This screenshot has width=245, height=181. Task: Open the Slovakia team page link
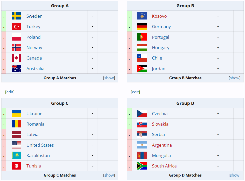point(160,124)
